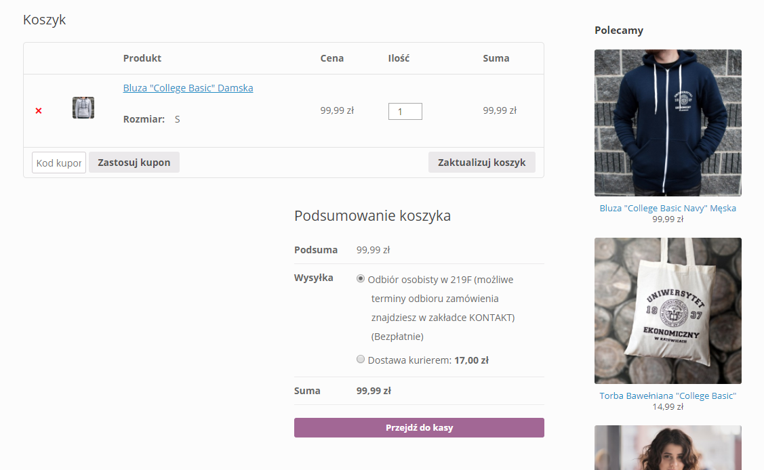Viewport: 764px width, 470px height.
Task: Choose Dostawa kurierem shipping radio button
Action: pyautogui.click(x=361, y=359)
